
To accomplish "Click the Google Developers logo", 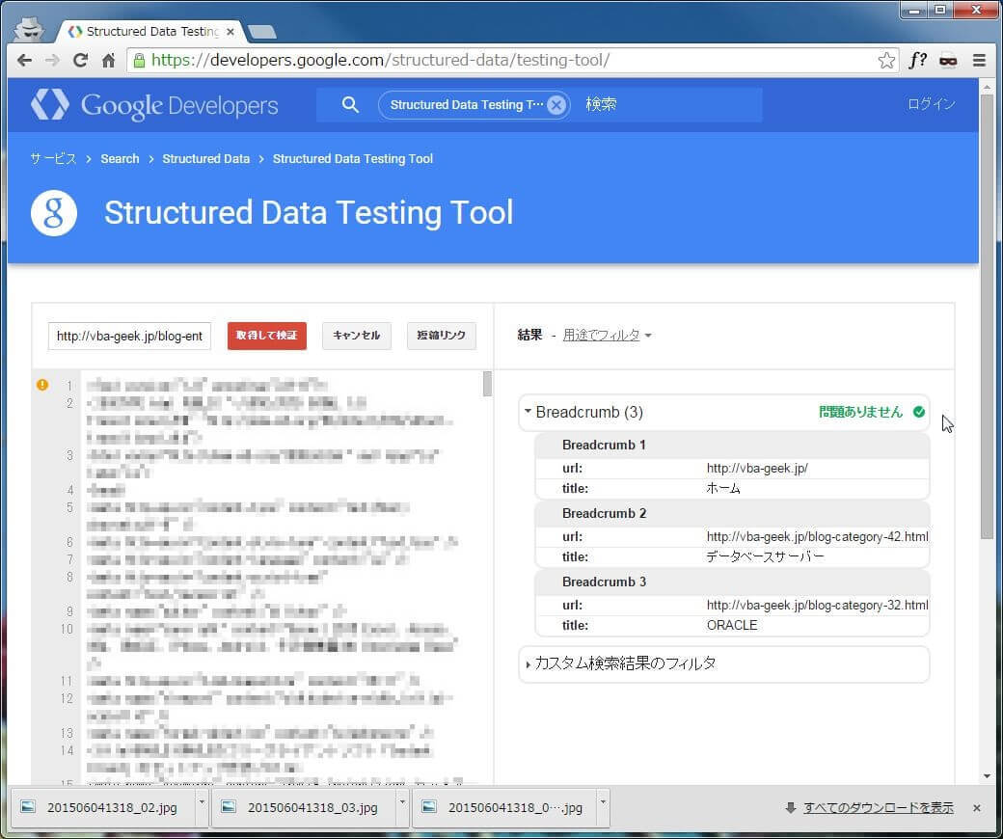I will 154,105.
